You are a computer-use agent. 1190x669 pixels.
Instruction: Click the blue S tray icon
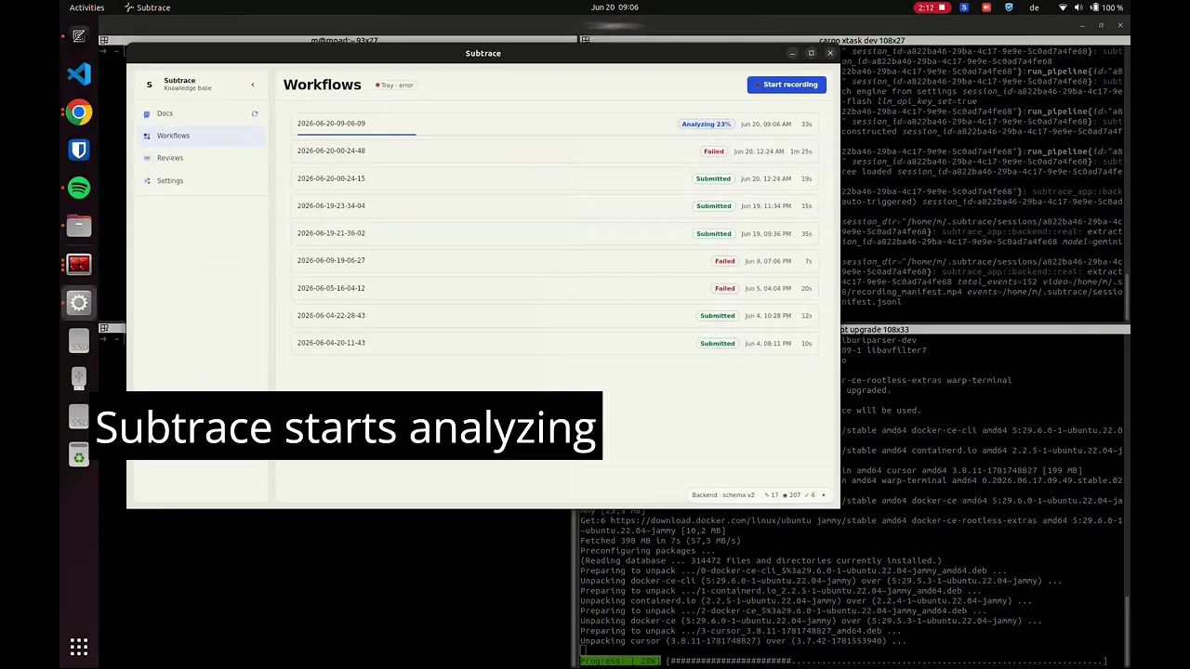pyautogui.click(x=964, y=7)
